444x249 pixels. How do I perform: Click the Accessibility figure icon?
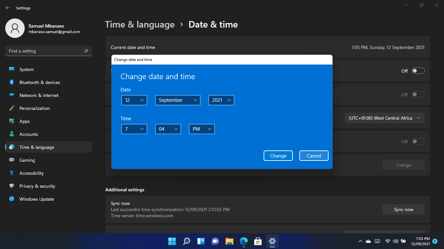(x=12, y=173)
